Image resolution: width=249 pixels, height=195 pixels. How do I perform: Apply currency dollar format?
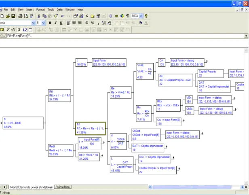click(87, 23)
